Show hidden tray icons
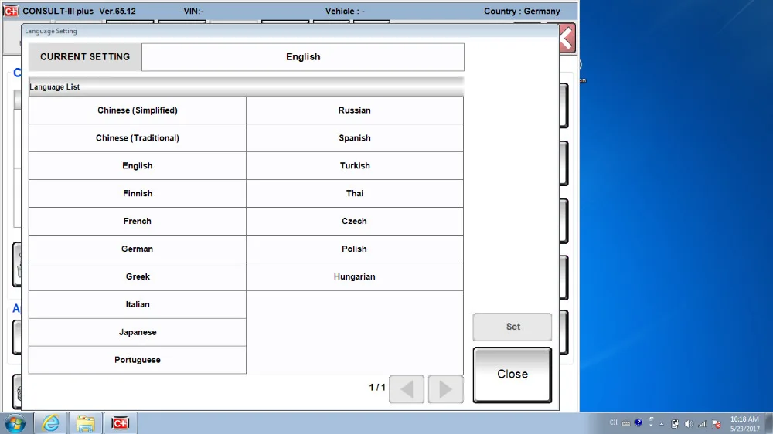The height and width of the screenshot is (434, 773). pos(662,424)
